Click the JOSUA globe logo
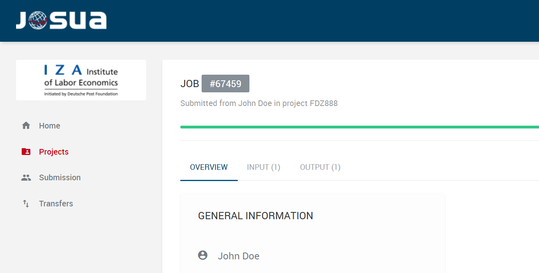This screenshot has width=539, height=273. pos(38,21)
